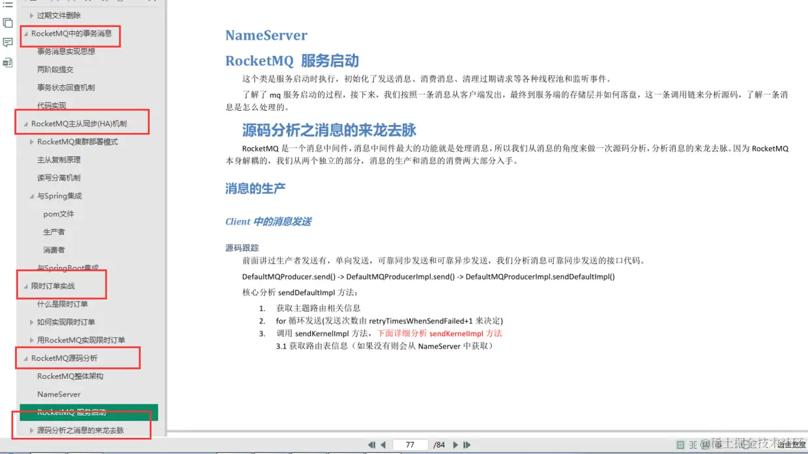Select the pom文件 outline entry
The width and height of the screenshot is (808, 454).
(x=59, y=214)
